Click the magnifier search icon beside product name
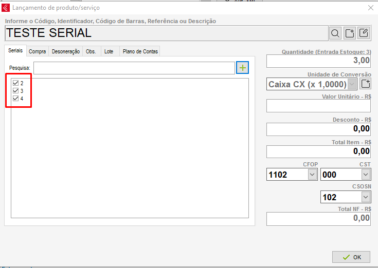This screenshot has height=268, width=378. pyautogui.click(x=335, y=33)
